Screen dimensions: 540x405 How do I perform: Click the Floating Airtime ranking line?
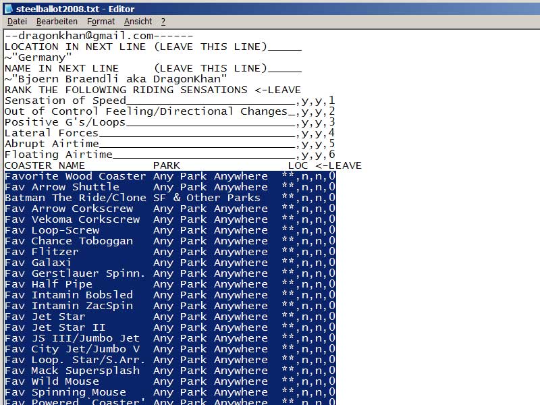(x=59, y=155)
